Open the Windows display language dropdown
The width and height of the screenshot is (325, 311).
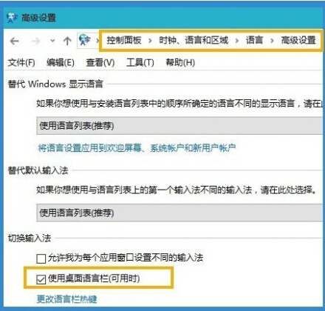pyautogui.click(x=179, y=126)
